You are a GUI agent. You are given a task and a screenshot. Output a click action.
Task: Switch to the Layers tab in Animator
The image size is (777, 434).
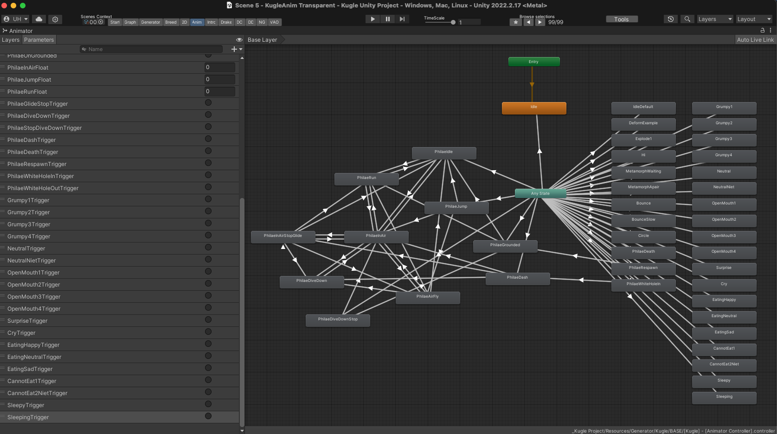[11, 40]
